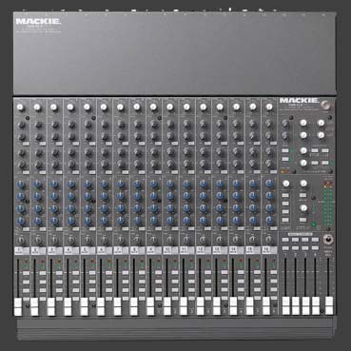Select the channel 1 fader cap
Viewport: 351px width, 351px height.
18,306
